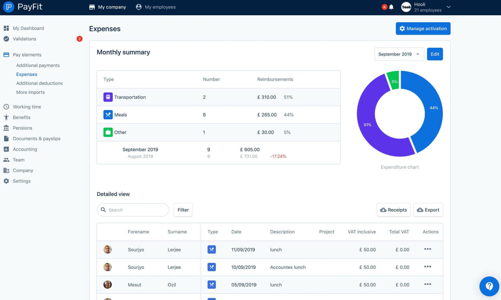Viewport: 501px width, 300px height.
Task: Click the meal type icon on Mesut's expense
Action: click(x=212, y=284)
